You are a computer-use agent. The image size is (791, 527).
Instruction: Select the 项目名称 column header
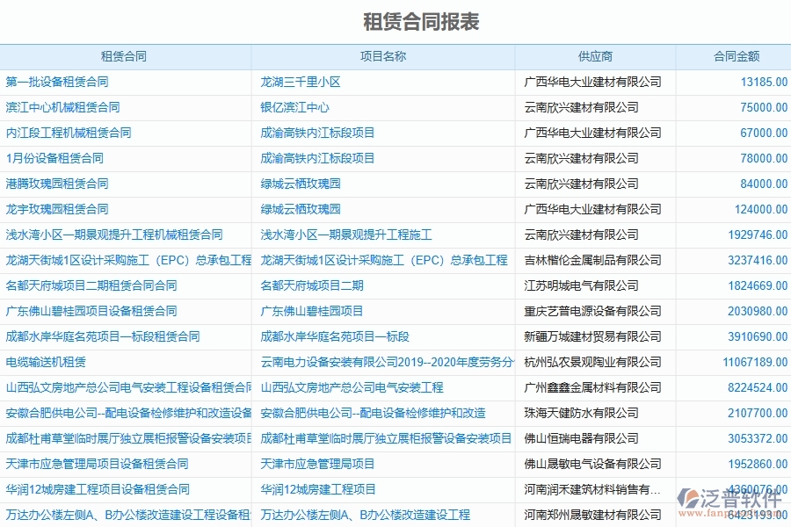click(x=383, y=55)
